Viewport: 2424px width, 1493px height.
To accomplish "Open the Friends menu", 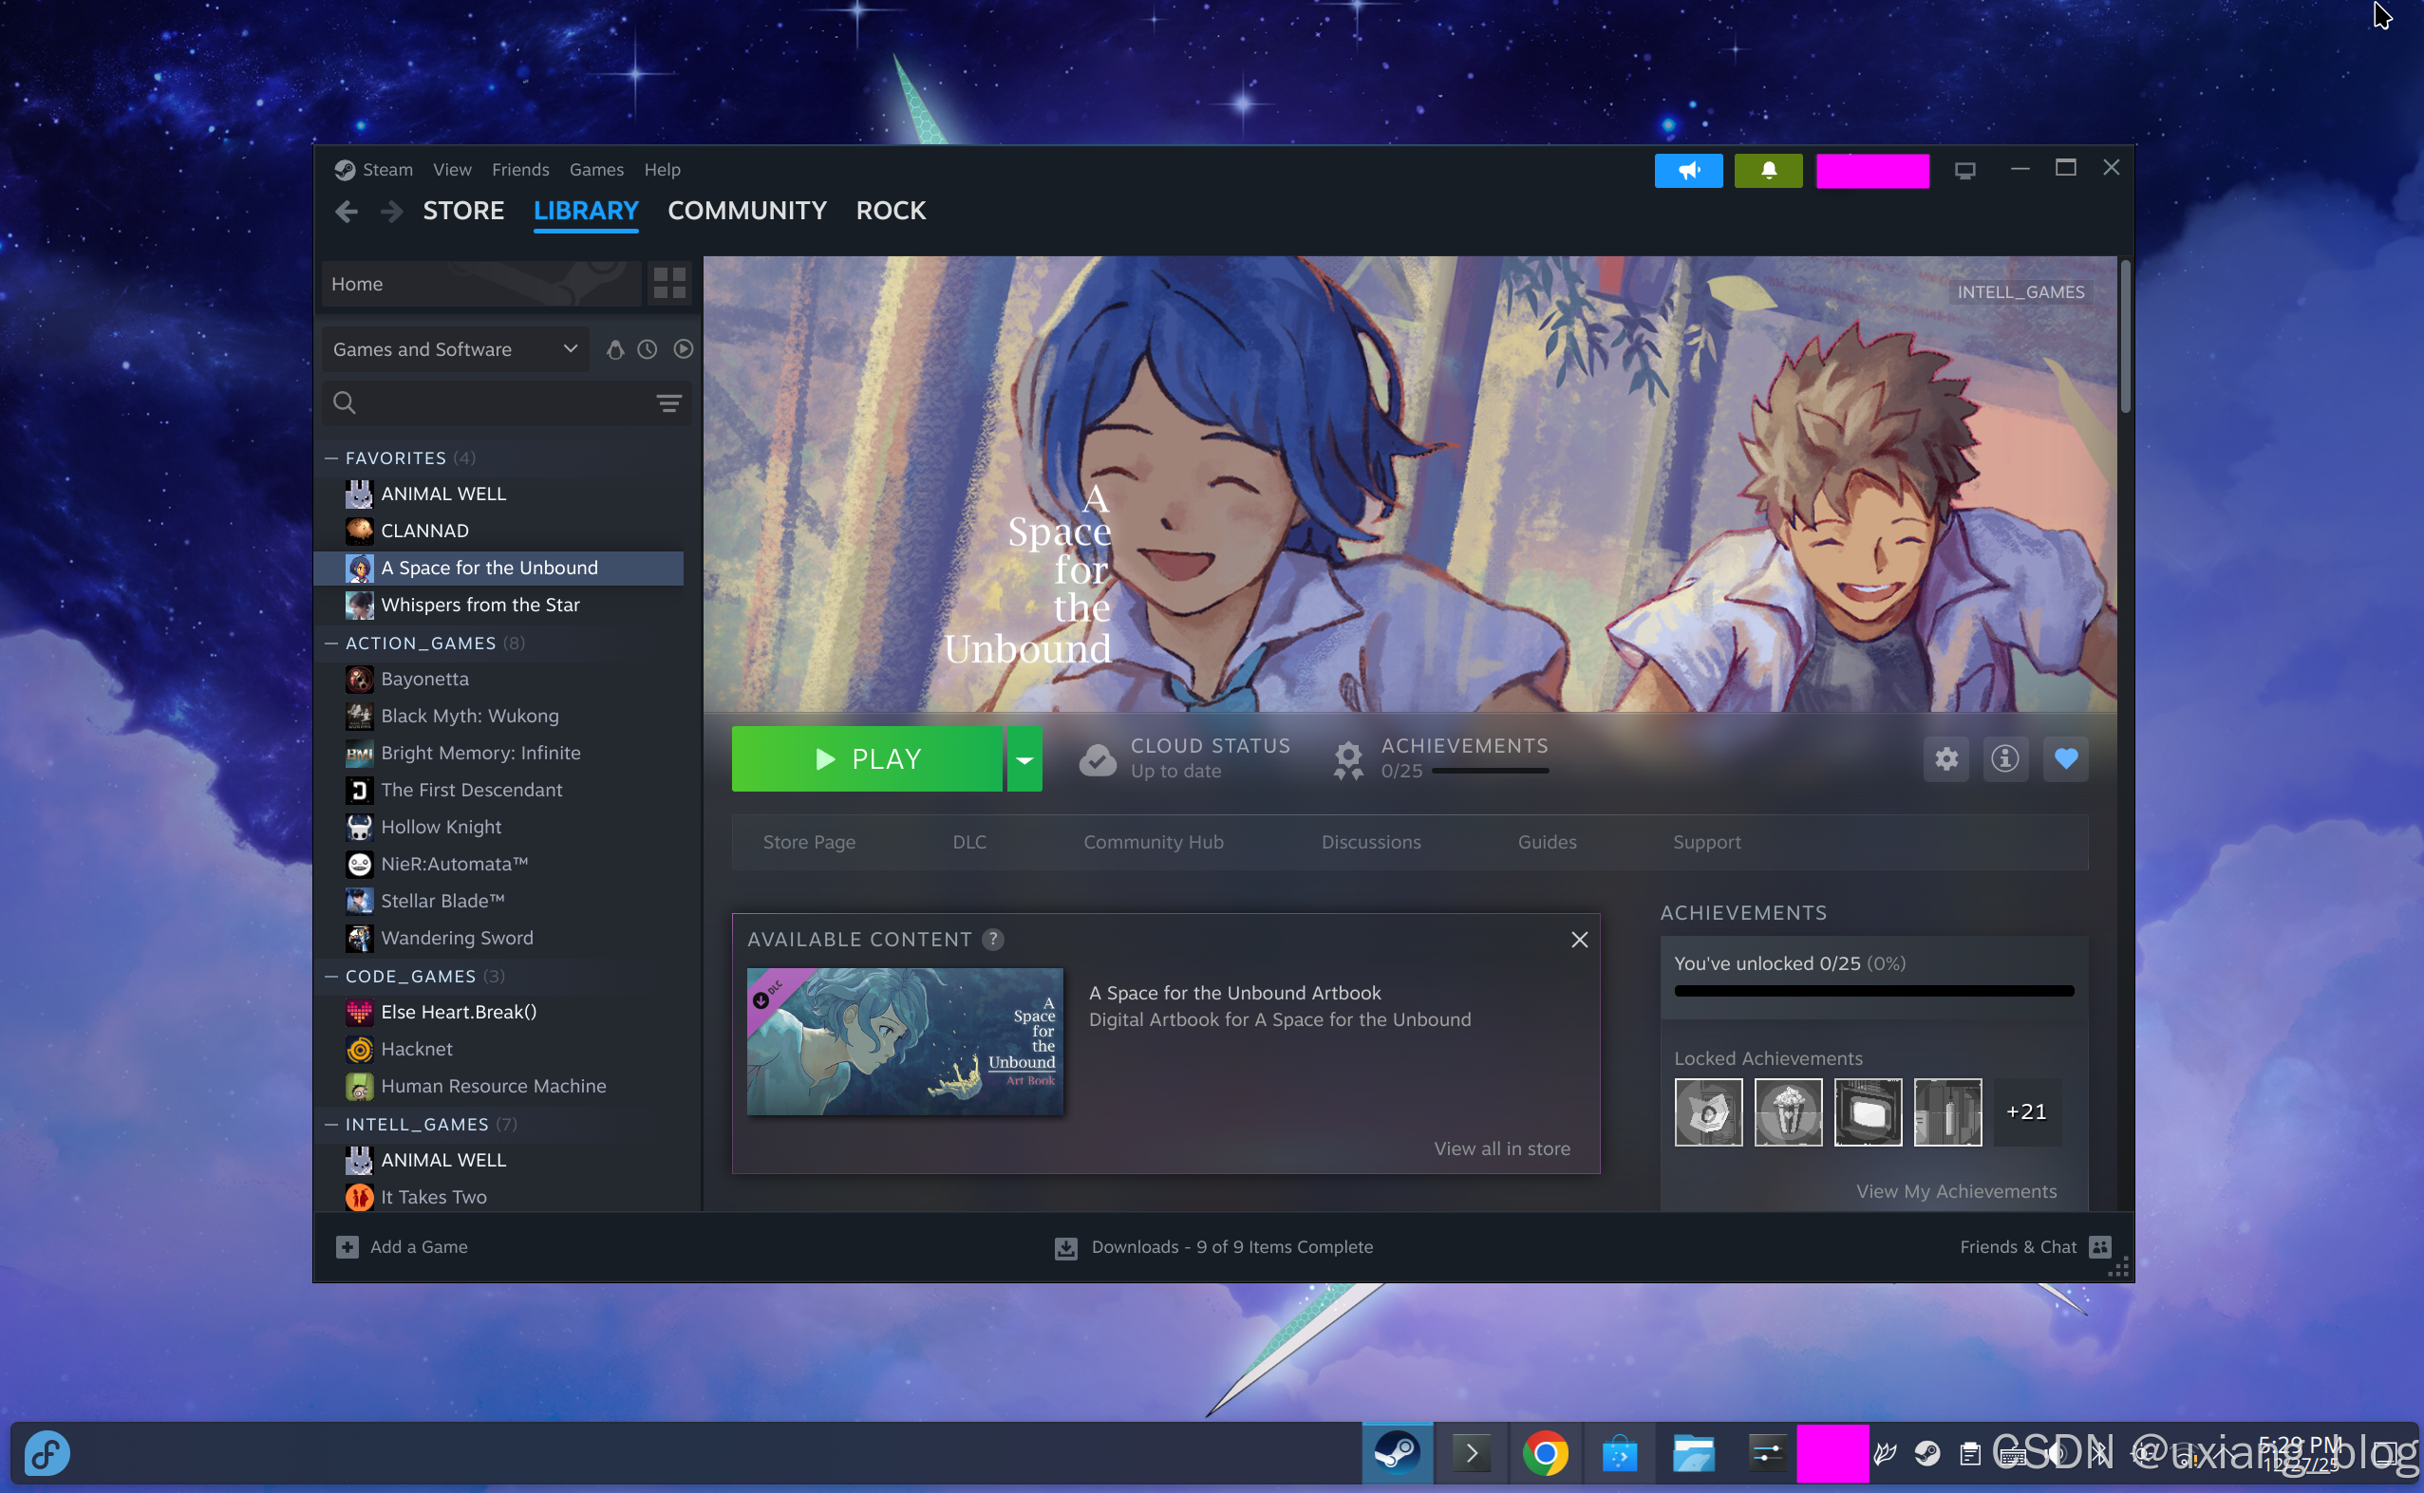I will (x=519, y=170).
